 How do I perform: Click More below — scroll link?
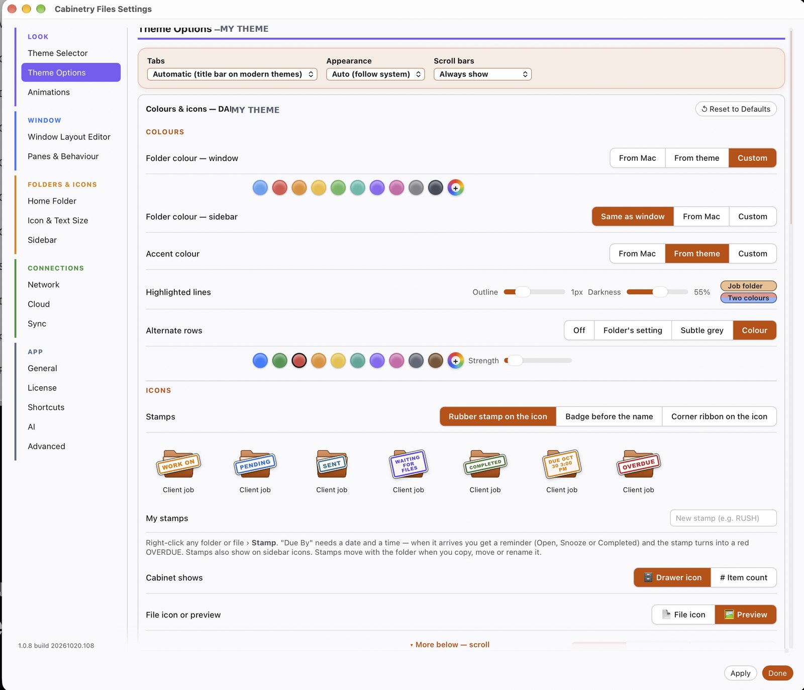coord(450,645)
